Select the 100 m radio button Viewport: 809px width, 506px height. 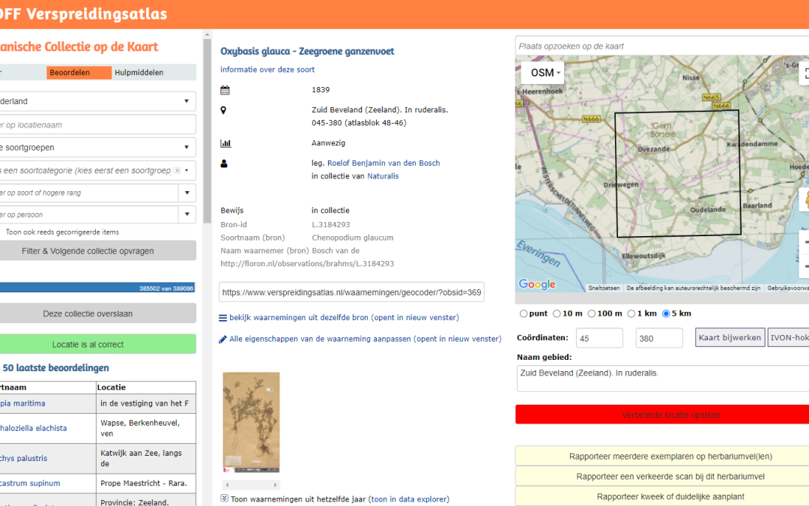coord(592,314)
